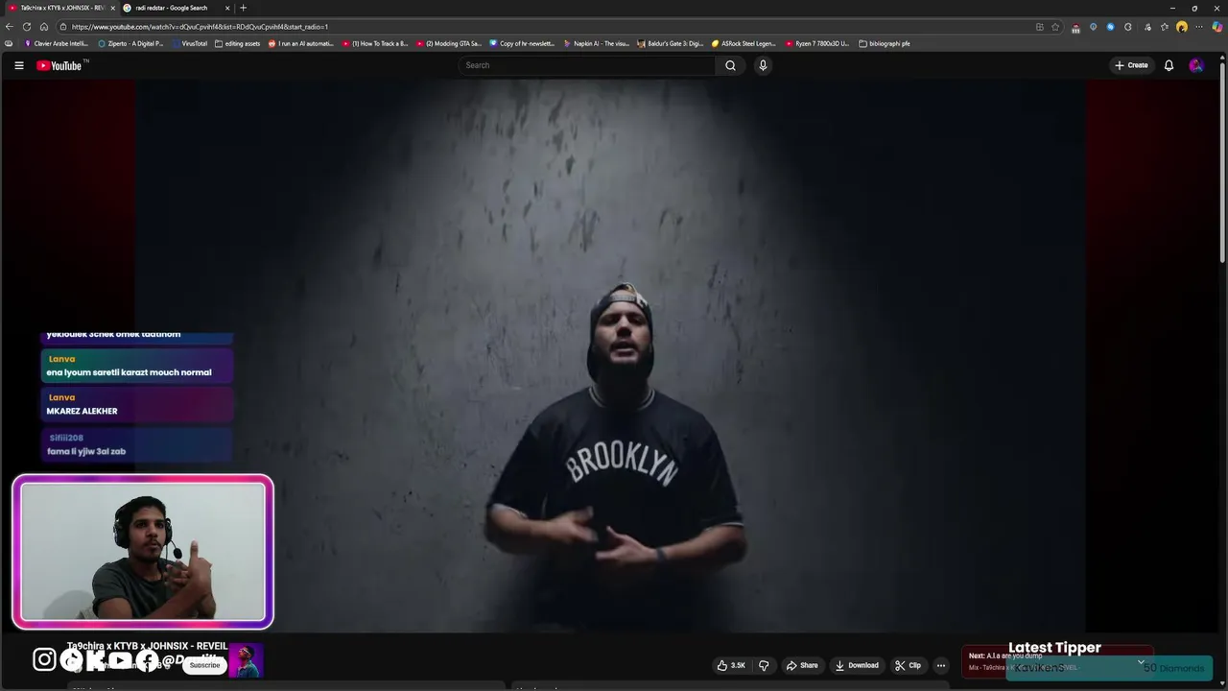Open the Clavier Arabe Intelli... bookmark
Viewport: 1228px width, 691px height.
coord(57,43)
